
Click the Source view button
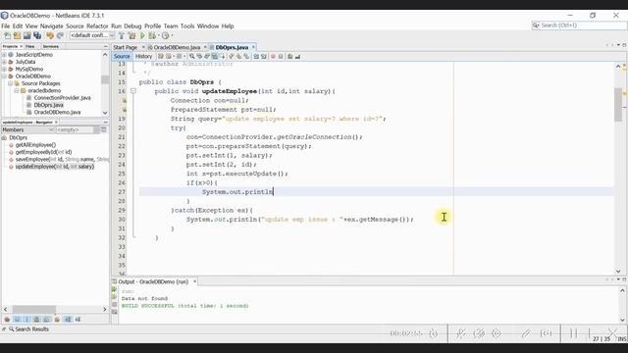tap(122, 57)
